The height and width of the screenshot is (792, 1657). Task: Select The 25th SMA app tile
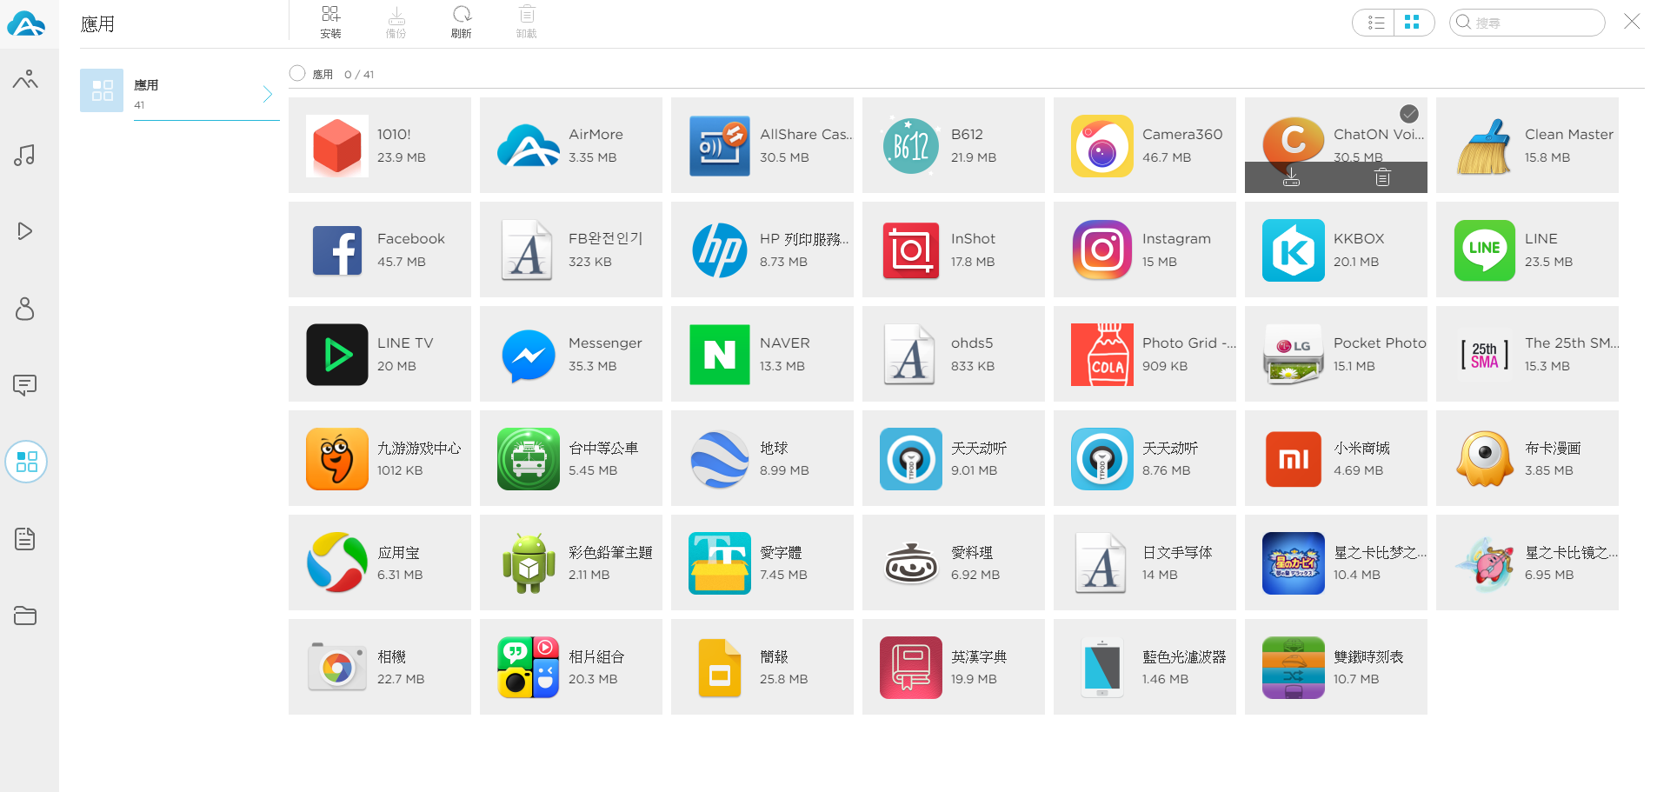pos(1527,354)
